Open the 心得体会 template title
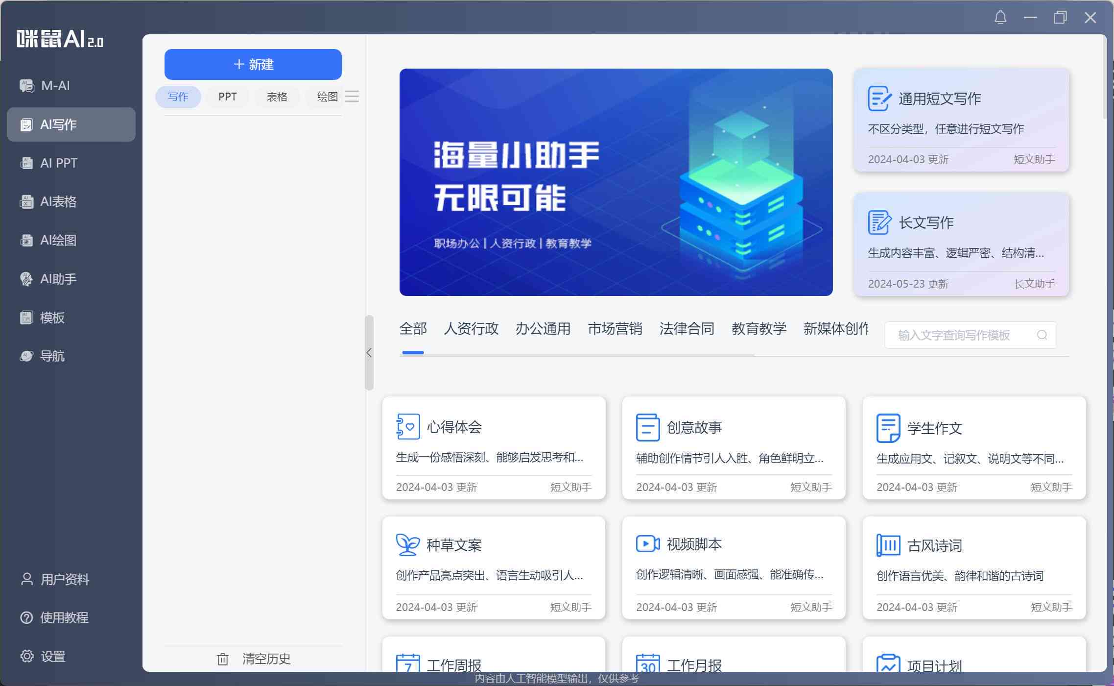1114x686 pixels. [x=454, y=427]
